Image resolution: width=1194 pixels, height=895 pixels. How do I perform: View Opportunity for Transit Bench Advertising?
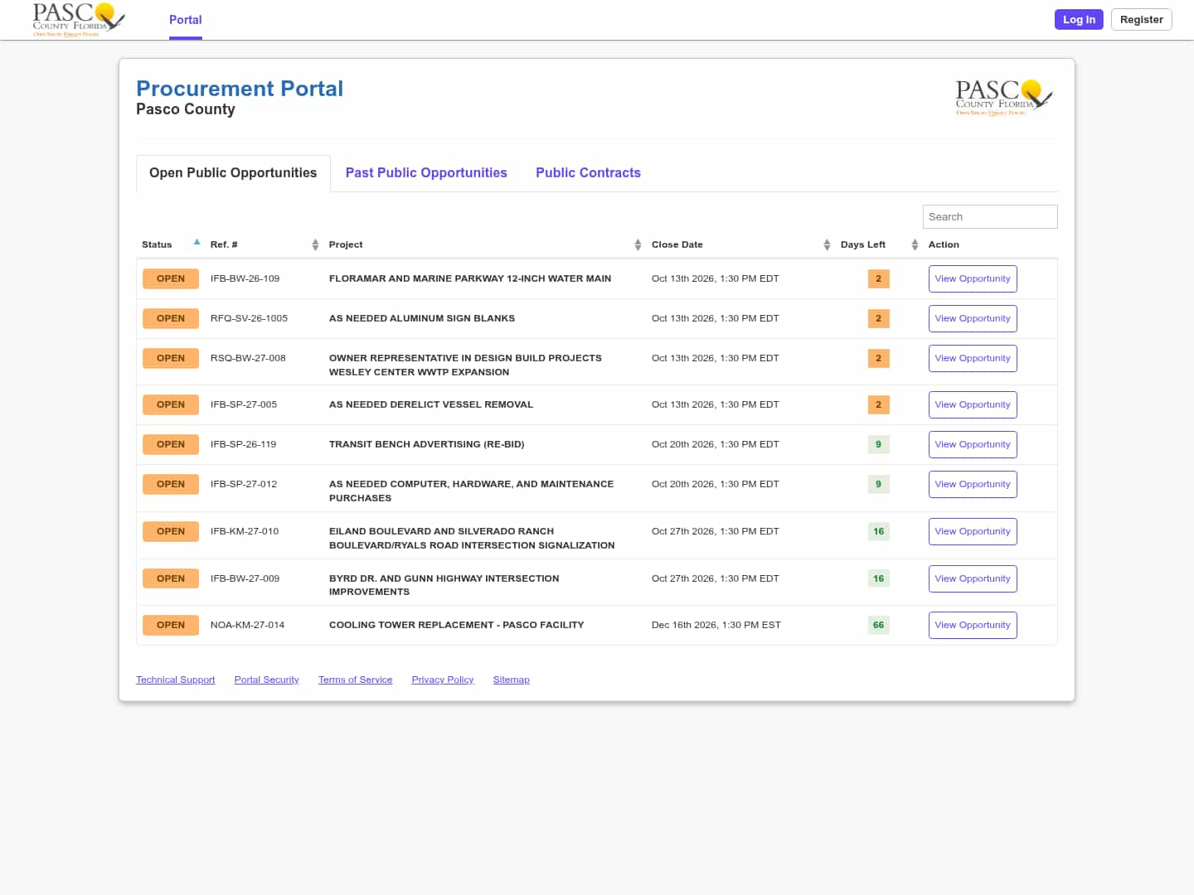pyautogui.click(x=973, y=444)
